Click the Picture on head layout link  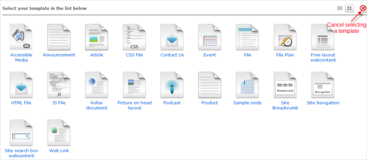point(134,106)
